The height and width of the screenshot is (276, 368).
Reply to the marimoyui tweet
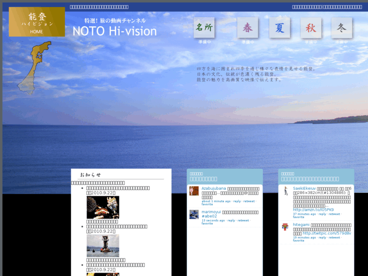231,221
